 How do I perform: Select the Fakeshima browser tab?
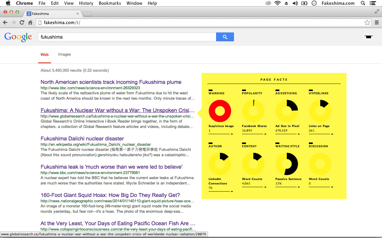point(53,14)
